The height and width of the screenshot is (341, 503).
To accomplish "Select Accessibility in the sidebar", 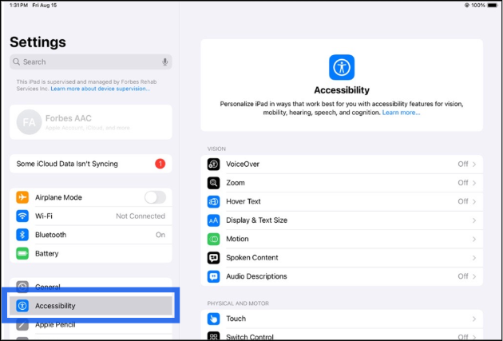I will coord(91,306).
